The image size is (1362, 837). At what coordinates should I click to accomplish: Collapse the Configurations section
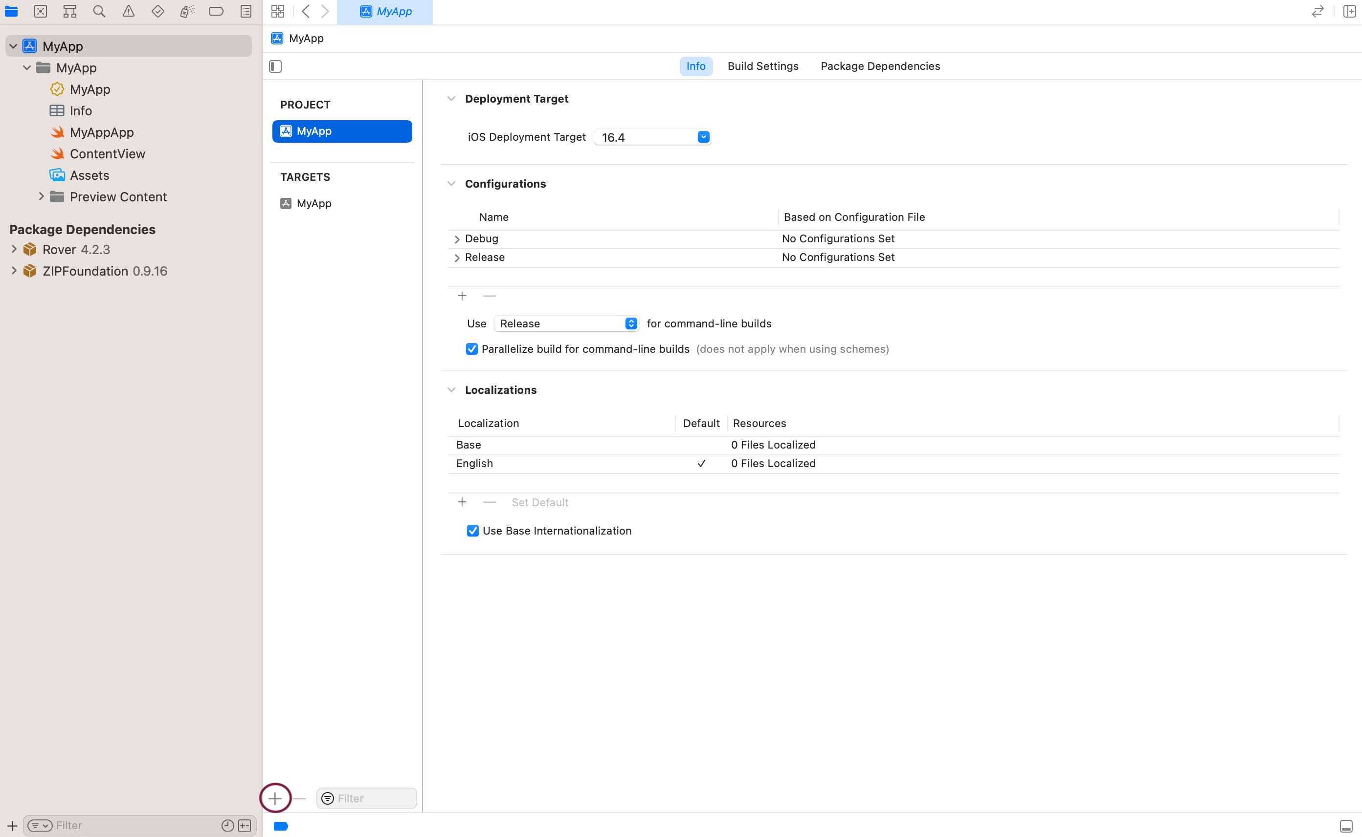451,183
